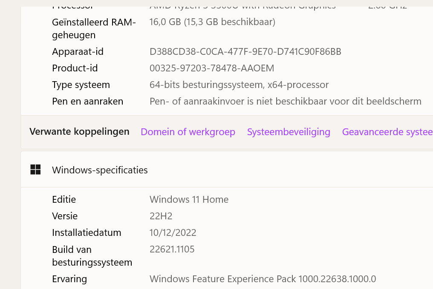
Task: Open the Domein of werkgroep link
Action: point(188,132)
